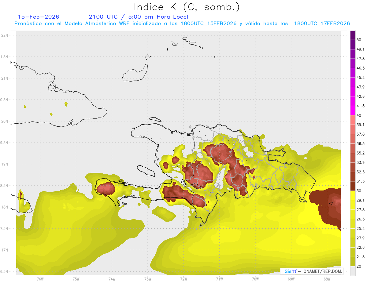Click the salmon legend swatch between 39.1 and 40

pyautogui.click(x=353, y=120)
